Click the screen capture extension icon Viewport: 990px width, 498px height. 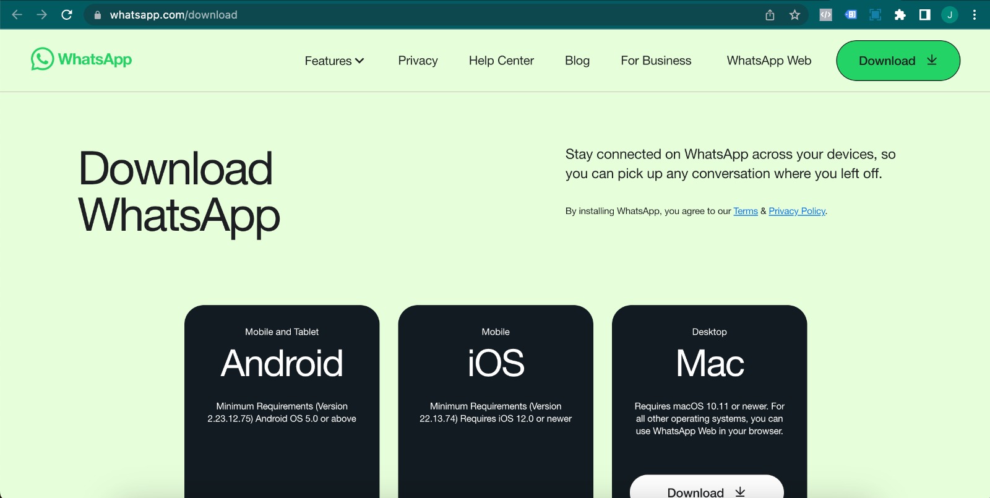[875, 15]
